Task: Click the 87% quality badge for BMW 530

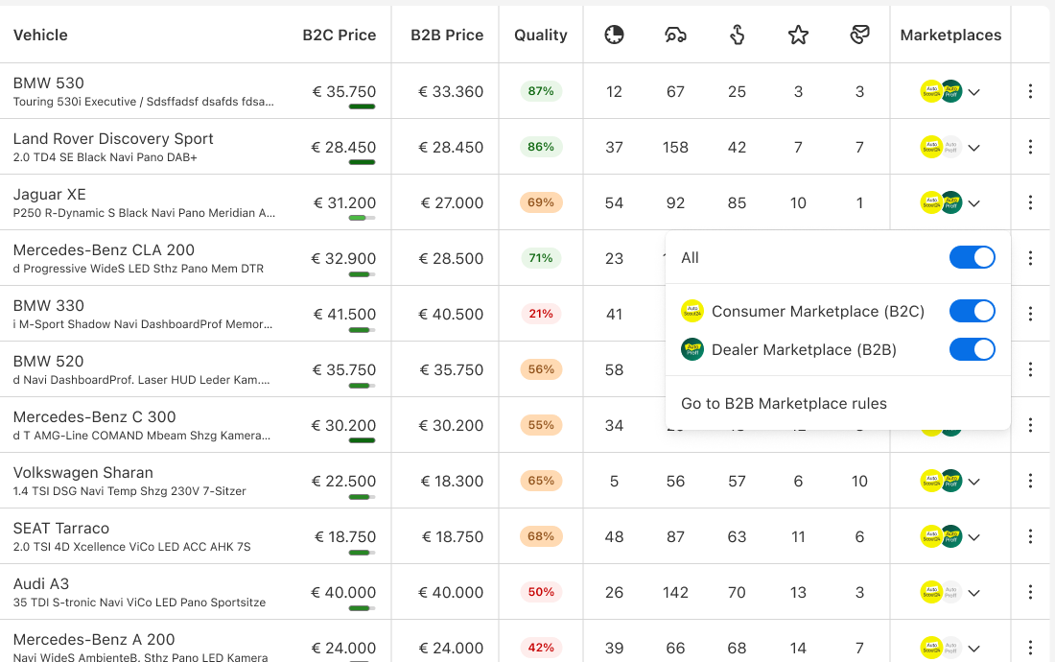Action: click(541, 91)
